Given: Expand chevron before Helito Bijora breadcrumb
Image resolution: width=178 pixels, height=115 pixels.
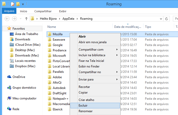Looking at the screenshot, I should click(x=37, y=19).
